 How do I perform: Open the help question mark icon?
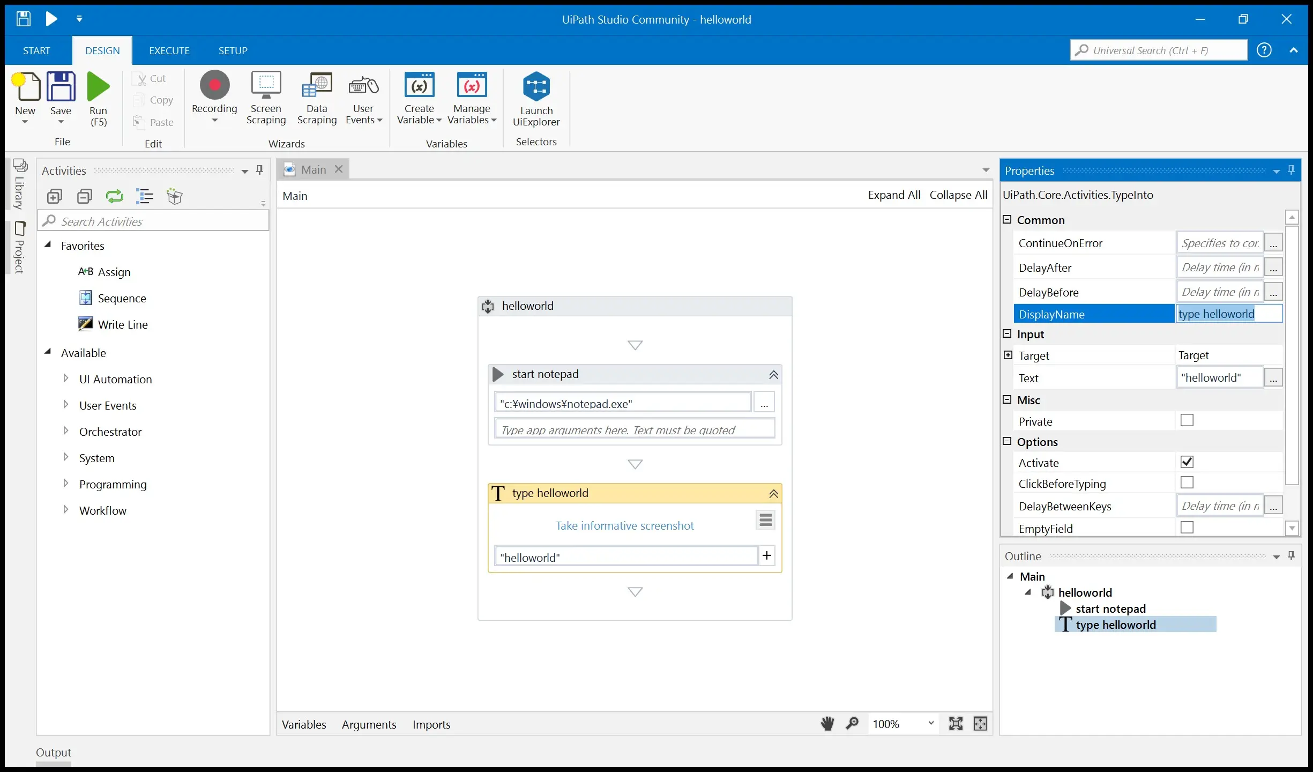pyautogui.click(x=1264, y=50)
